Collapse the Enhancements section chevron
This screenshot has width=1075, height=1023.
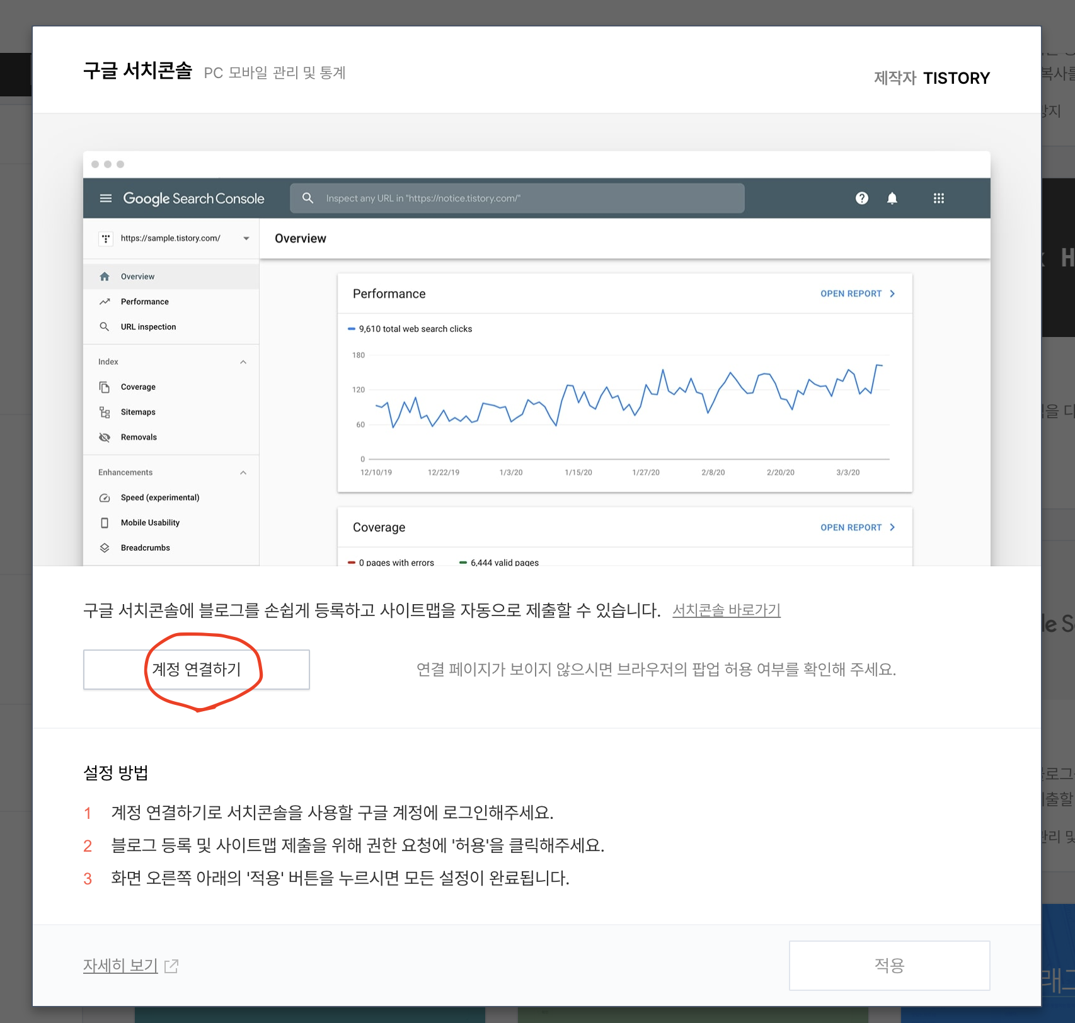point(243,472)
